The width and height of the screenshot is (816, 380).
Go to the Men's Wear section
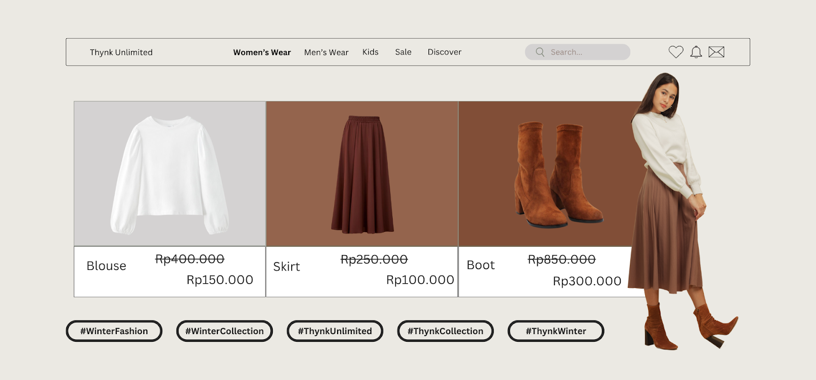(326, 52)
